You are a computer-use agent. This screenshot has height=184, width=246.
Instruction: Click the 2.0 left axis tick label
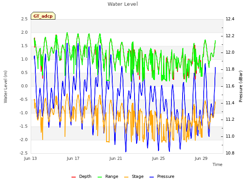click(x=25, y=33)
